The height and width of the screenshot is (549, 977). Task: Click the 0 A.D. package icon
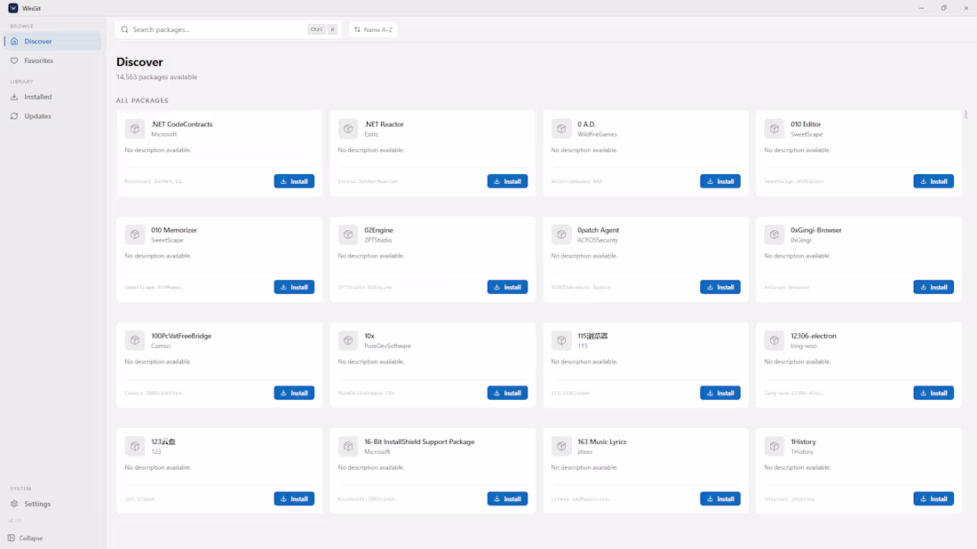(x=561, y=129)
